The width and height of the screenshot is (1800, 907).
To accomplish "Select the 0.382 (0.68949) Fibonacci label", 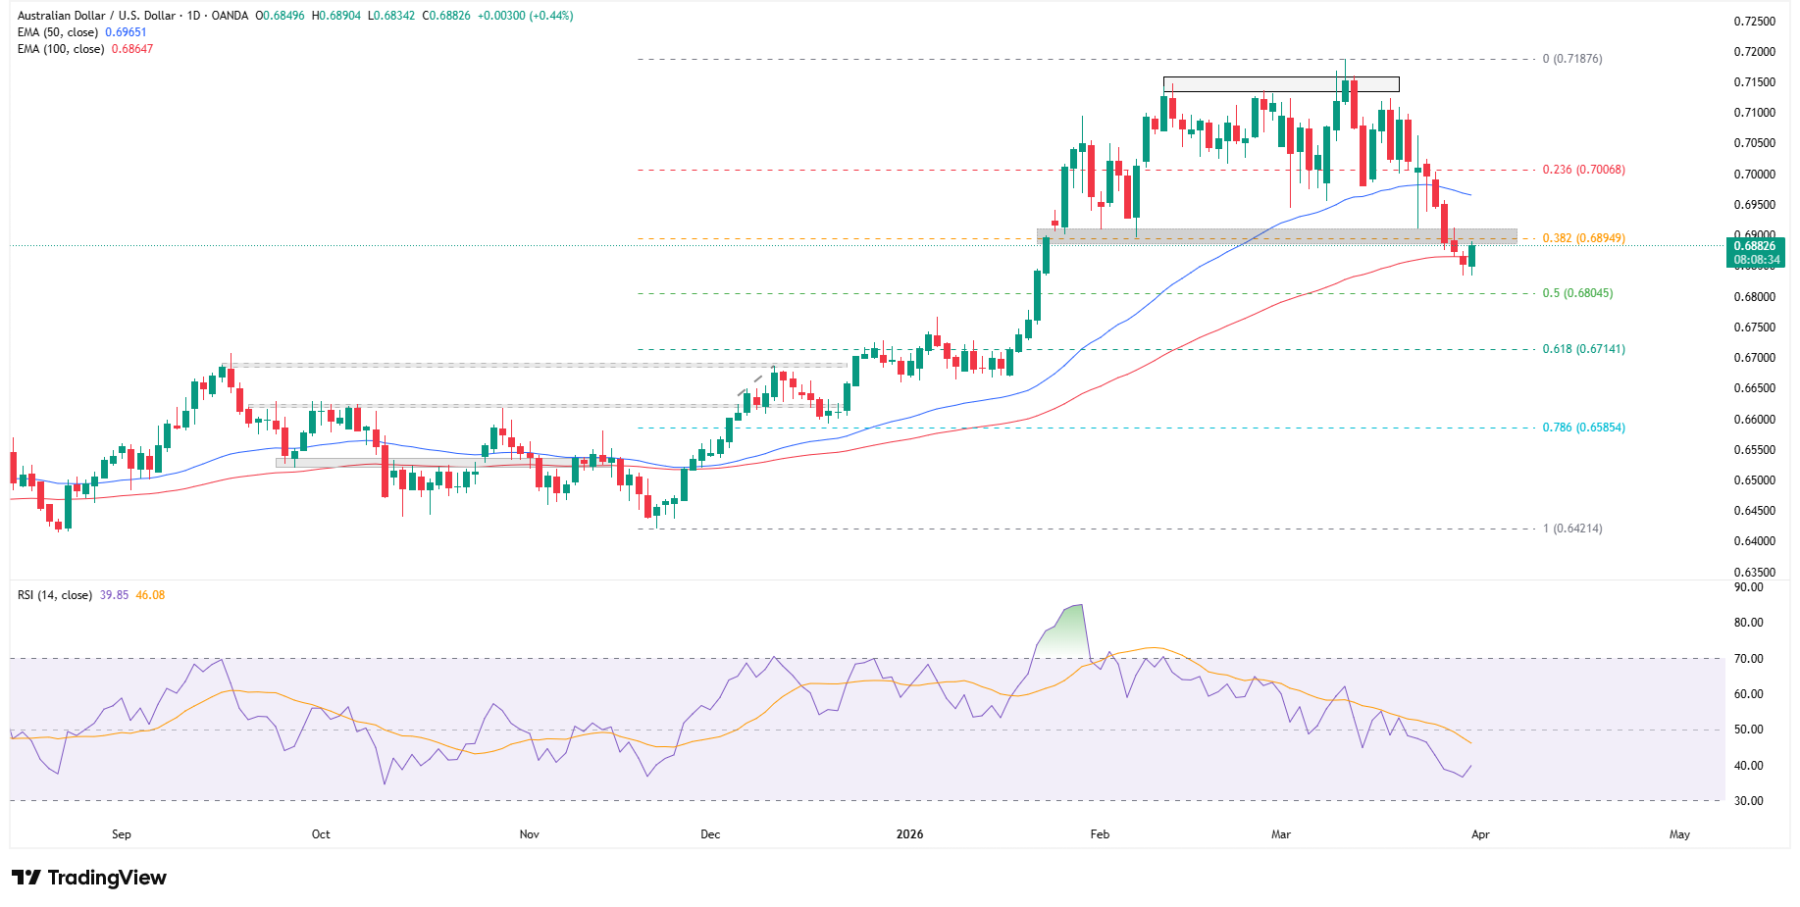I will click(1583, 238).
